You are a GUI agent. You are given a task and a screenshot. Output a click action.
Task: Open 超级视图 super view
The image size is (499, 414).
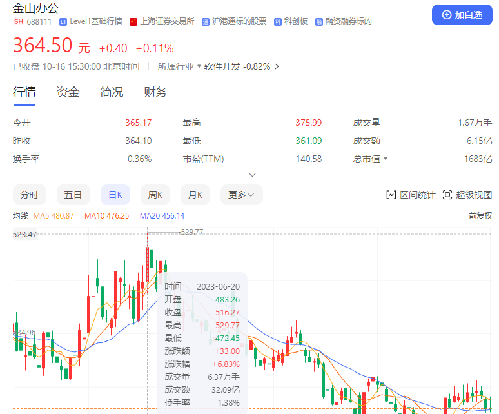click(x=467, y=195)
